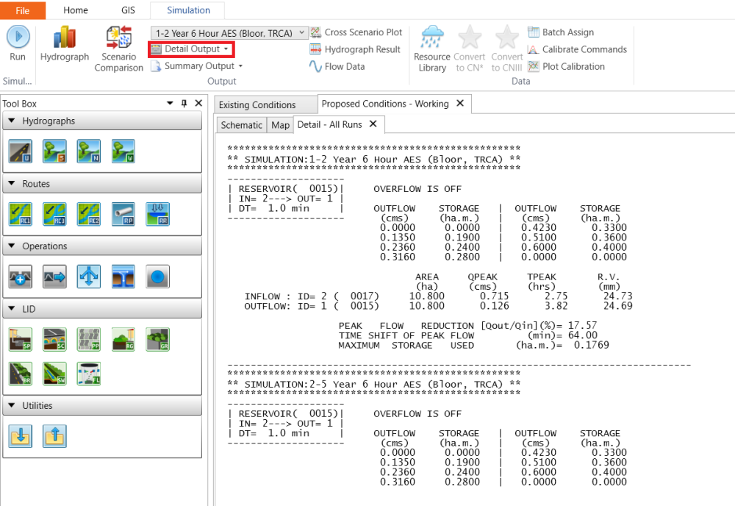
Task: Open the Resource Library
Action: click(x=431, y=37)
